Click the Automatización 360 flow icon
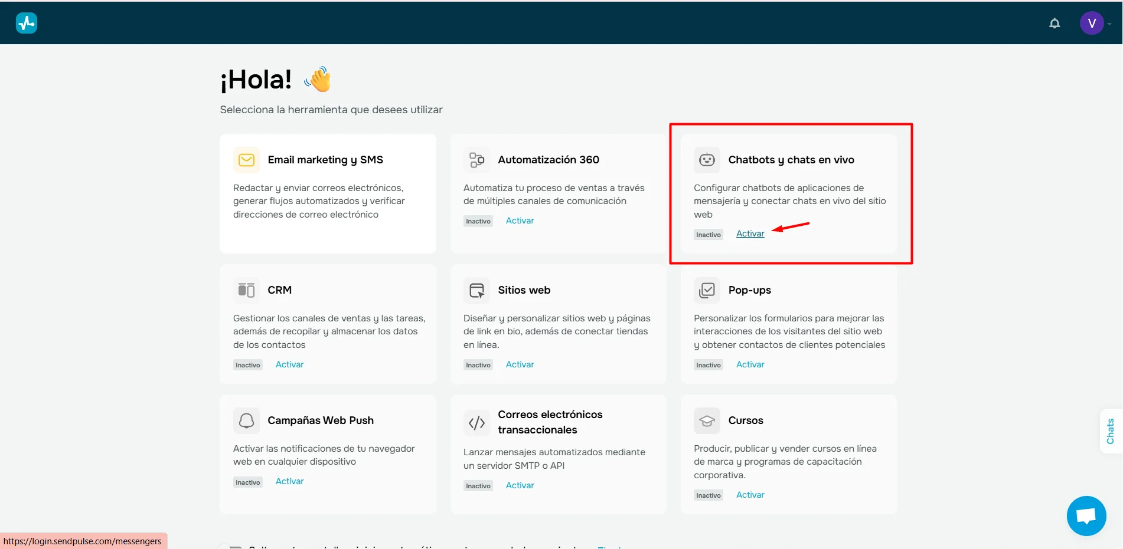This screenshot has width=1123, height=549. point(476,160)
